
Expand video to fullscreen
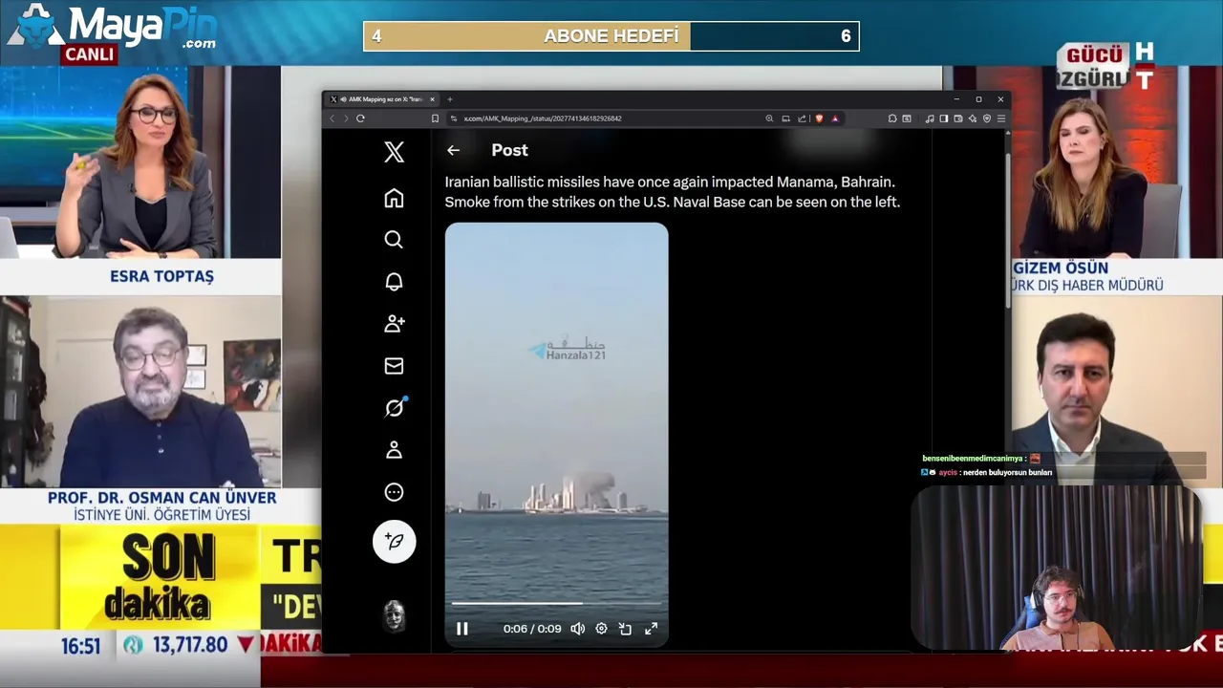click(x=651, y=629)
